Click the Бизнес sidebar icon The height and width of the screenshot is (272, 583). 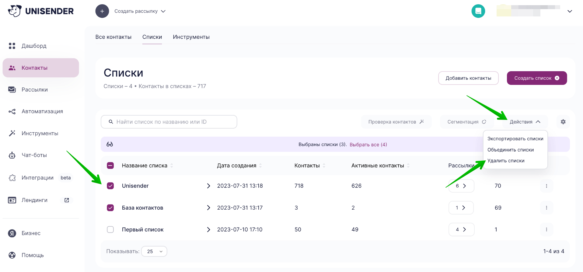click(x=12, y=233)
